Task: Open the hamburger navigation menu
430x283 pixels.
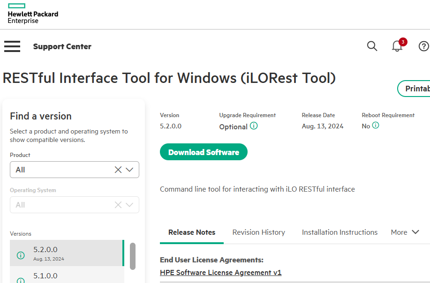Action: pos(12,46)
